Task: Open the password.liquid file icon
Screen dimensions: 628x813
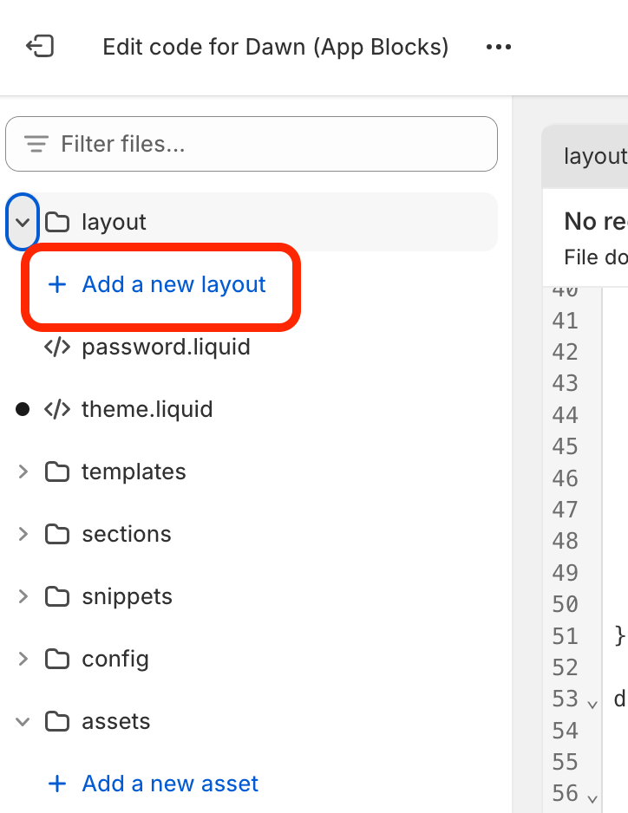Action: coord(59,347)
